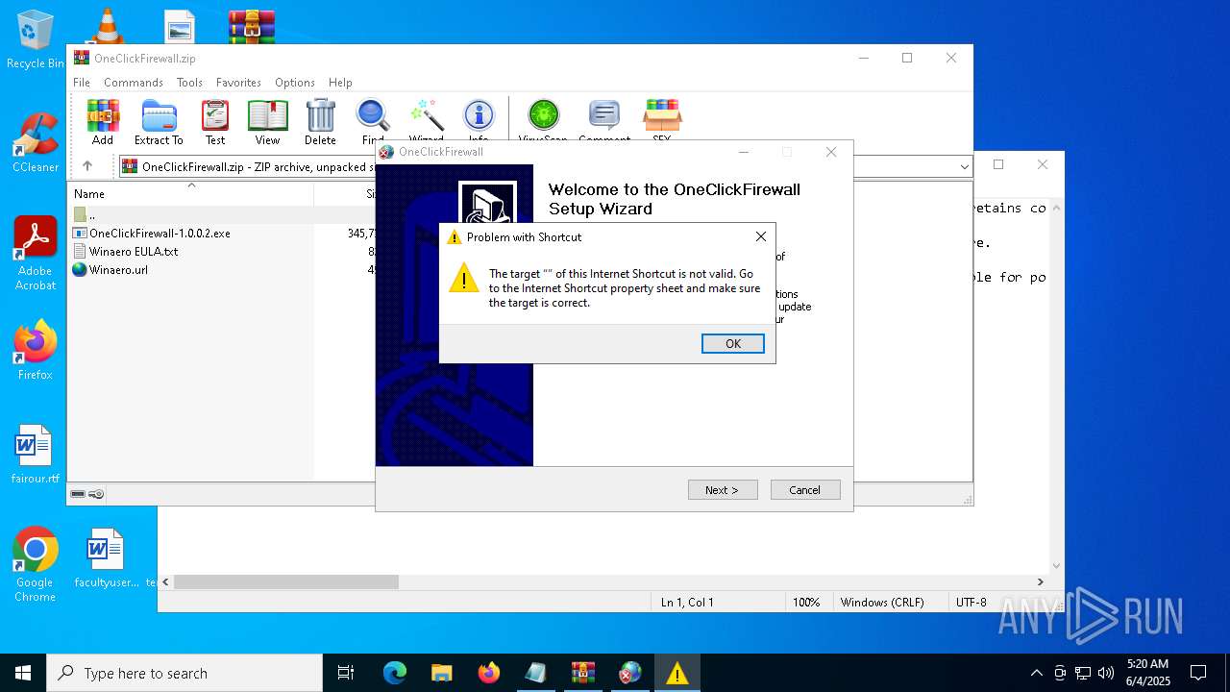Viewport: 1230px width, 692px height.
Task: Click the Delete trash can icon
Action: [320, 122]
